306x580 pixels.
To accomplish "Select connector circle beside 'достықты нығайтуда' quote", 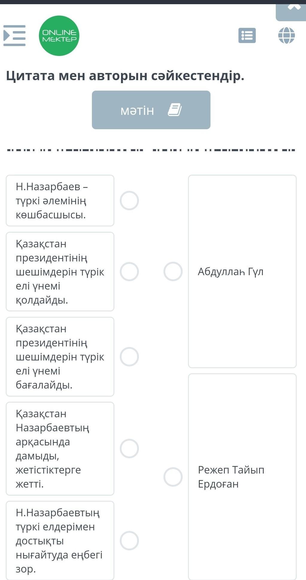I will click(x=129, y=541).
